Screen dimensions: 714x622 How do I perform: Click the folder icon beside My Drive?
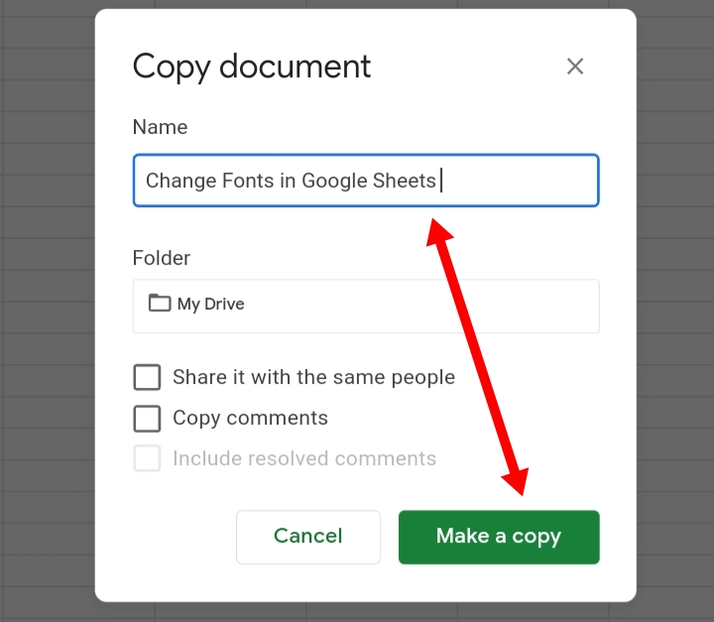coord(160,303)
